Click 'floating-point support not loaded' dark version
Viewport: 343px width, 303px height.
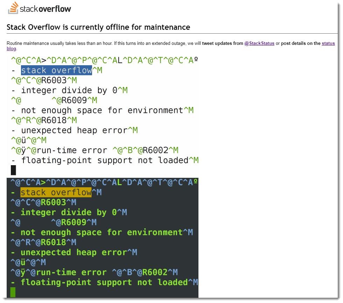[x=104, y=282]
